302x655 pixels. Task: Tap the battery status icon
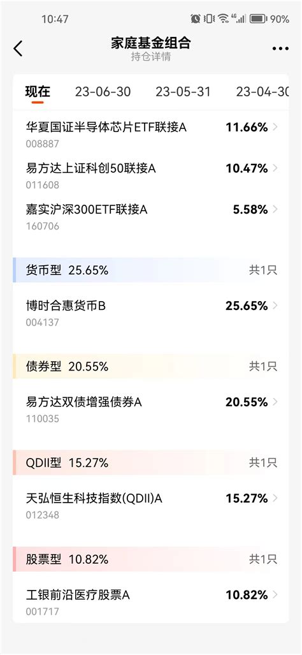tap(258, 18)
